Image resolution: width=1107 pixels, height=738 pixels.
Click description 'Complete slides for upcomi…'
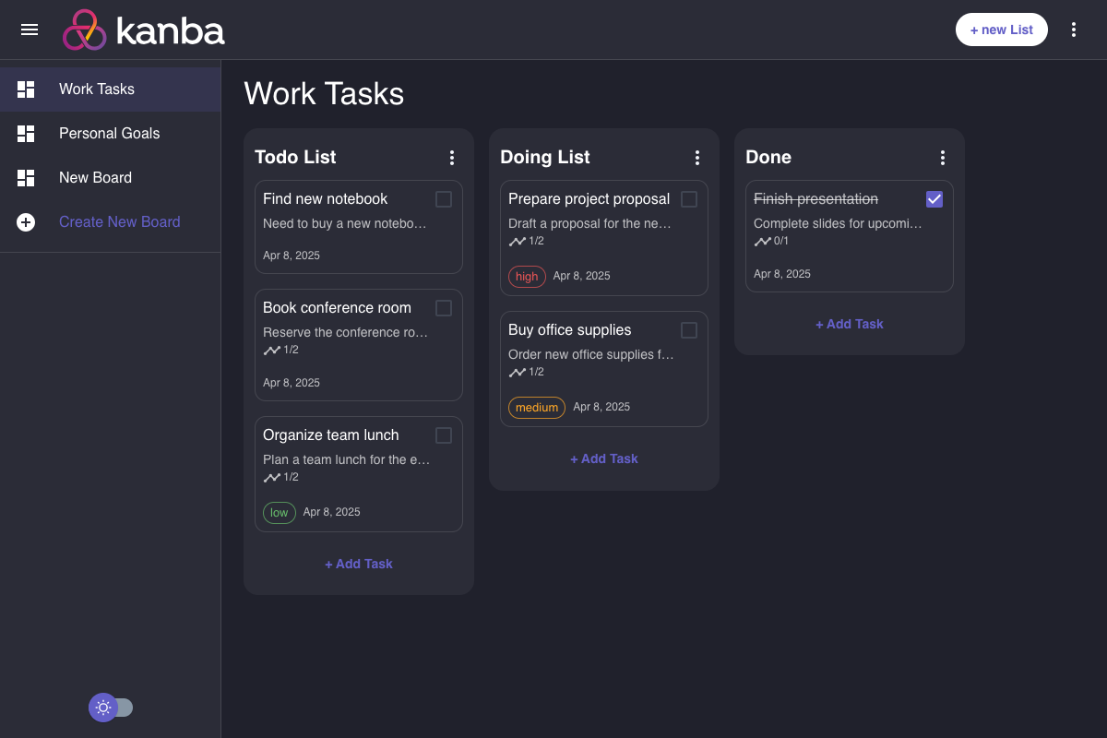click(838, 223)
